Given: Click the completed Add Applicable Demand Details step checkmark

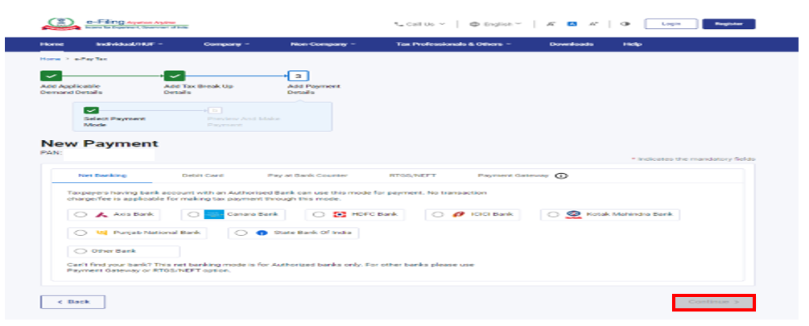Looking at the screenshot, I should click(x=50, y=76).
